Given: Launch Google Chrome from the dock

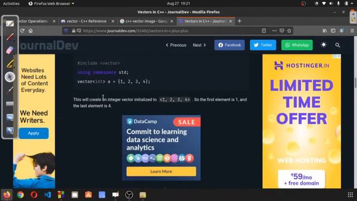Looking at the screenshot, I should [x=20, y=195].
